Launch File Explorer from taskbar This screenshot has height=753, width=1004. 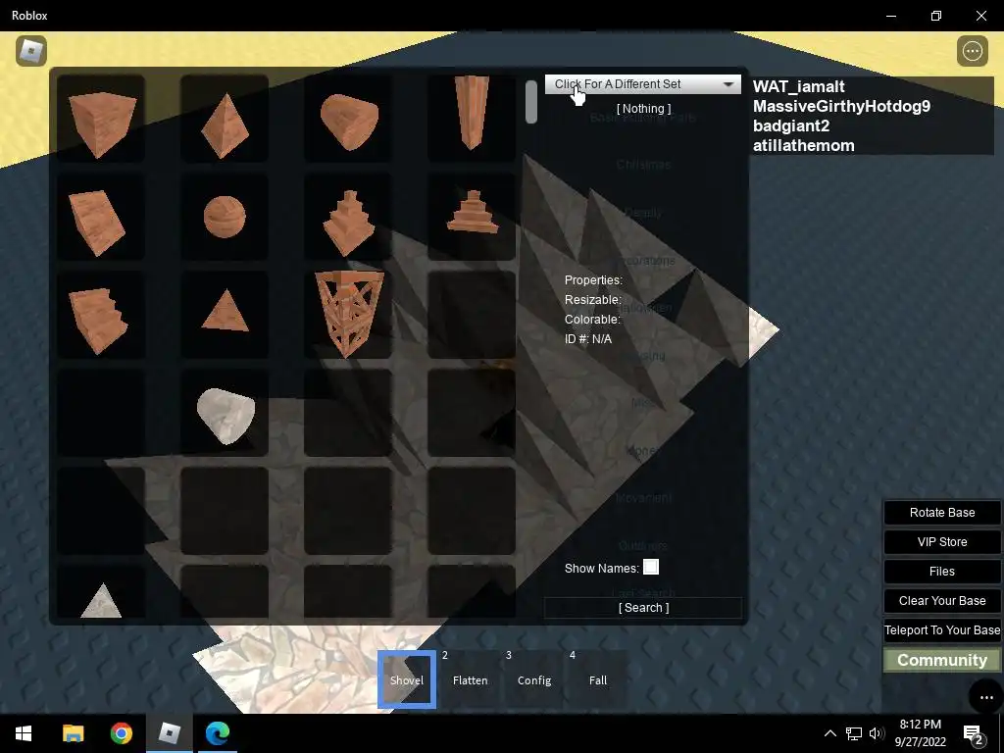(73, 733)
